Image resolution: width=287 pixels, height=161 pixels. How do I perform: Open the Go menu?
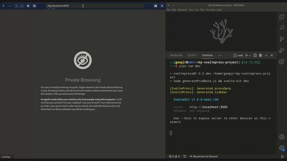tap(197, 10)
